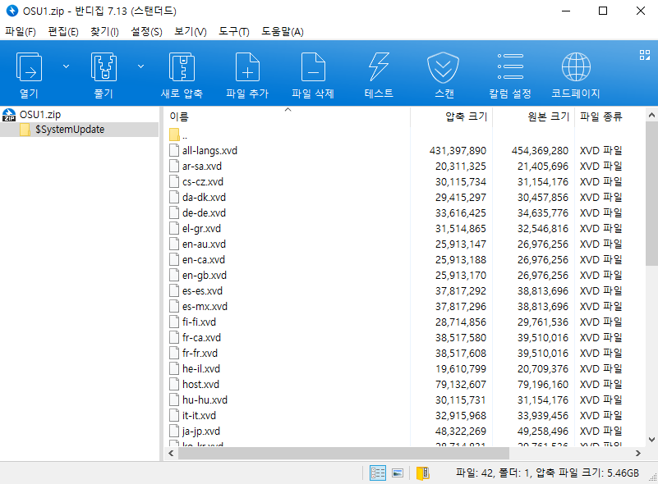Select file it-it.xvd

coord(199,416)
